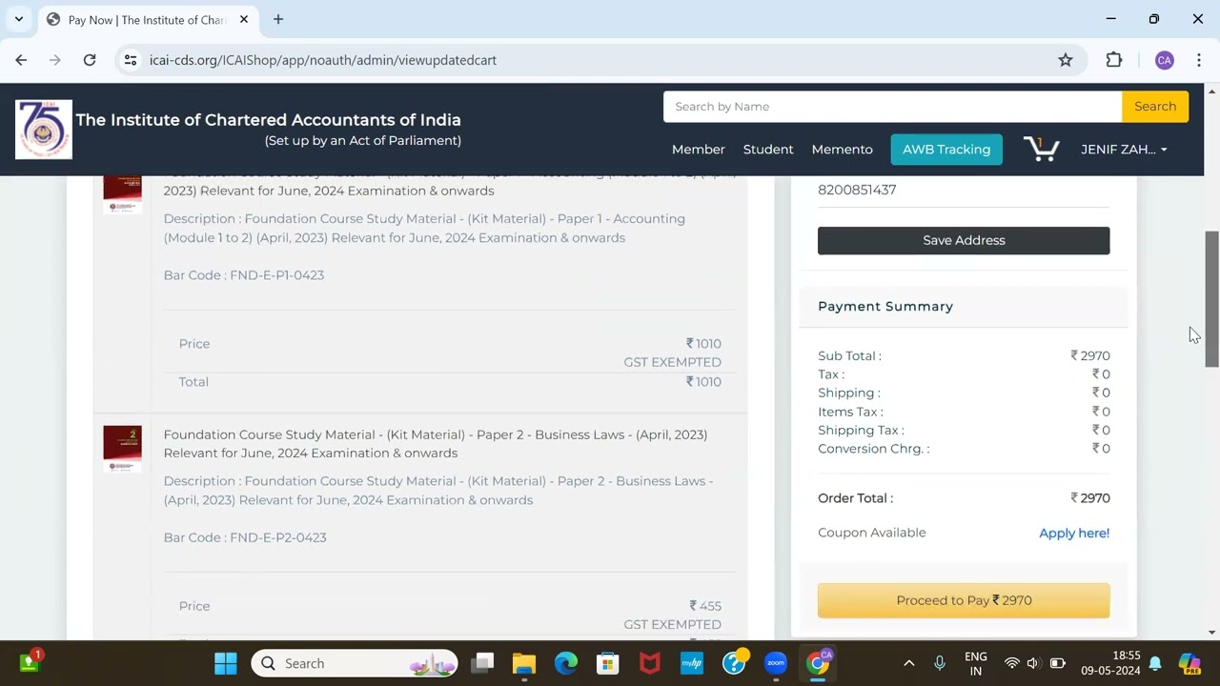Open McAfee from taskbar

coord(650,663)
